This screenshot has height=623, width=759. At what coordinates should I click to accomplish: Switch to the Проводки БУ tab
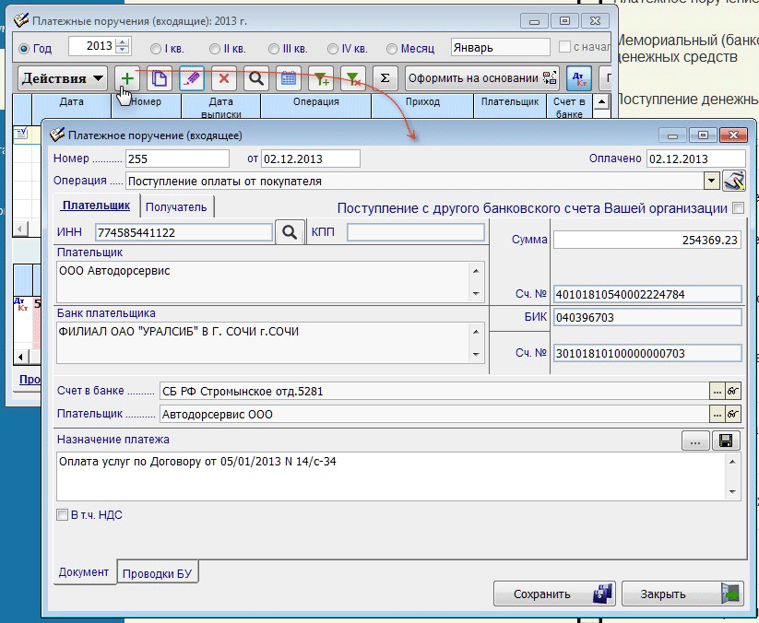[x=158, y=573]
